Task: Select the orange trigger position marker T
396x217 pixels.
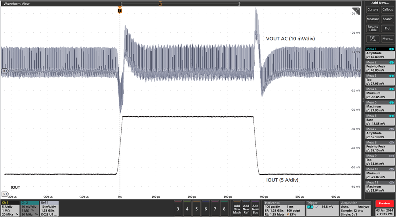Action: [120, 11]
